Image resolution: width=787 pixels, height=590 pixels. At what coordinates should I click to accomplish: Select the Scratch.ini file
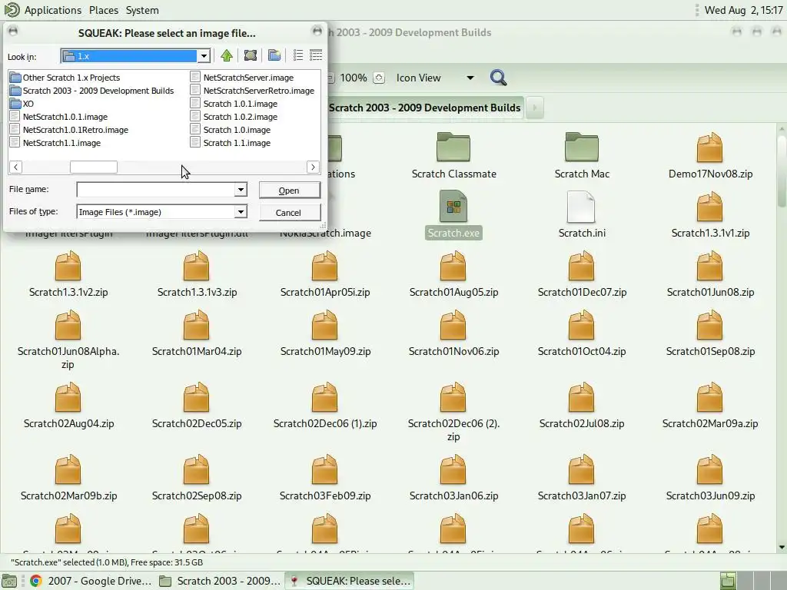click(x=582, y=215)
